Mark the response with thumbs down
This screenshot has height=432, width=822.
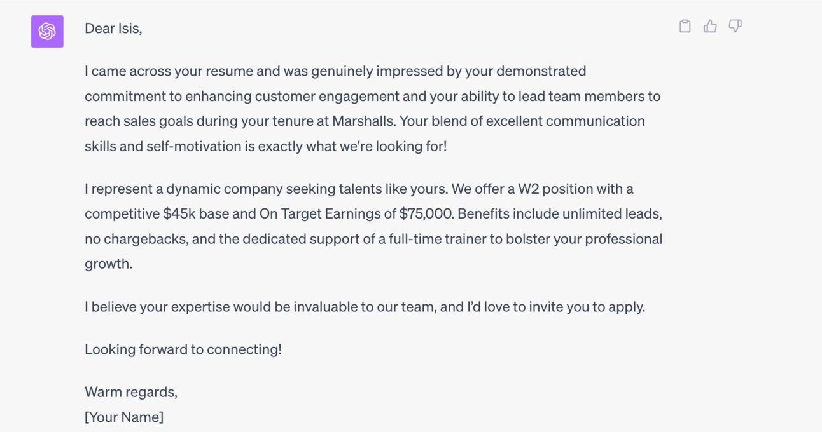click(x=735, y=26)
